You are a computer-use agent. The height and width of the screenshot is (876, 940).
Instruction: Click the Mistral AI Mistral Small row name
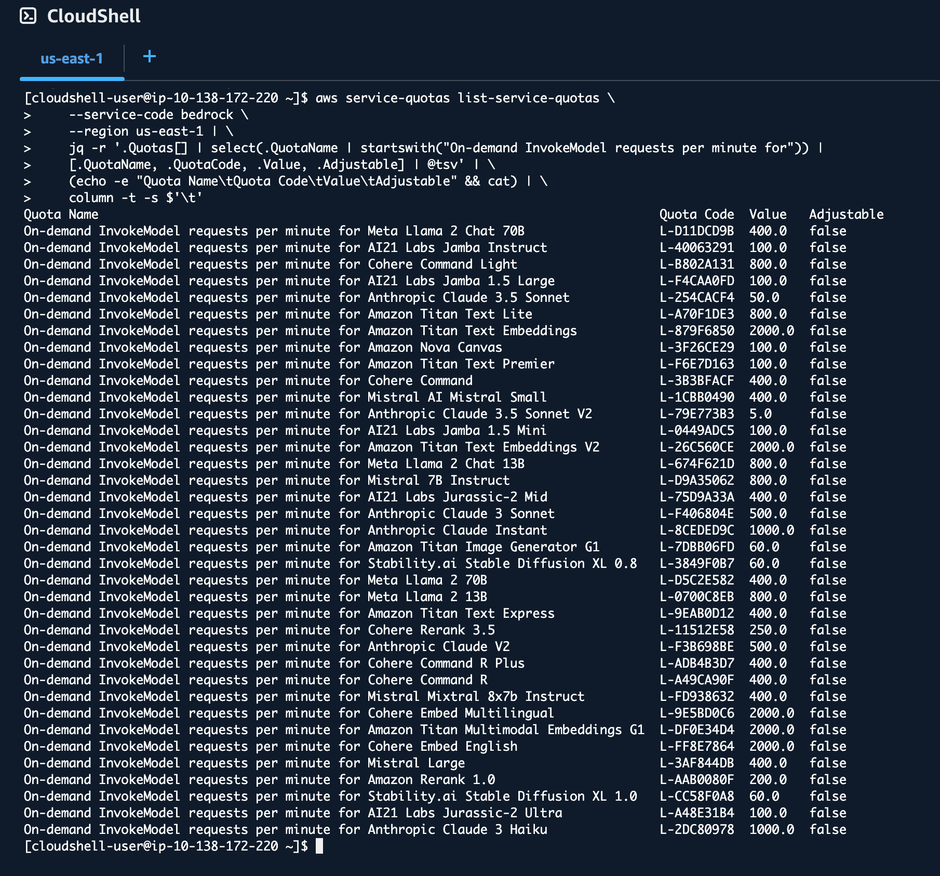285,397
